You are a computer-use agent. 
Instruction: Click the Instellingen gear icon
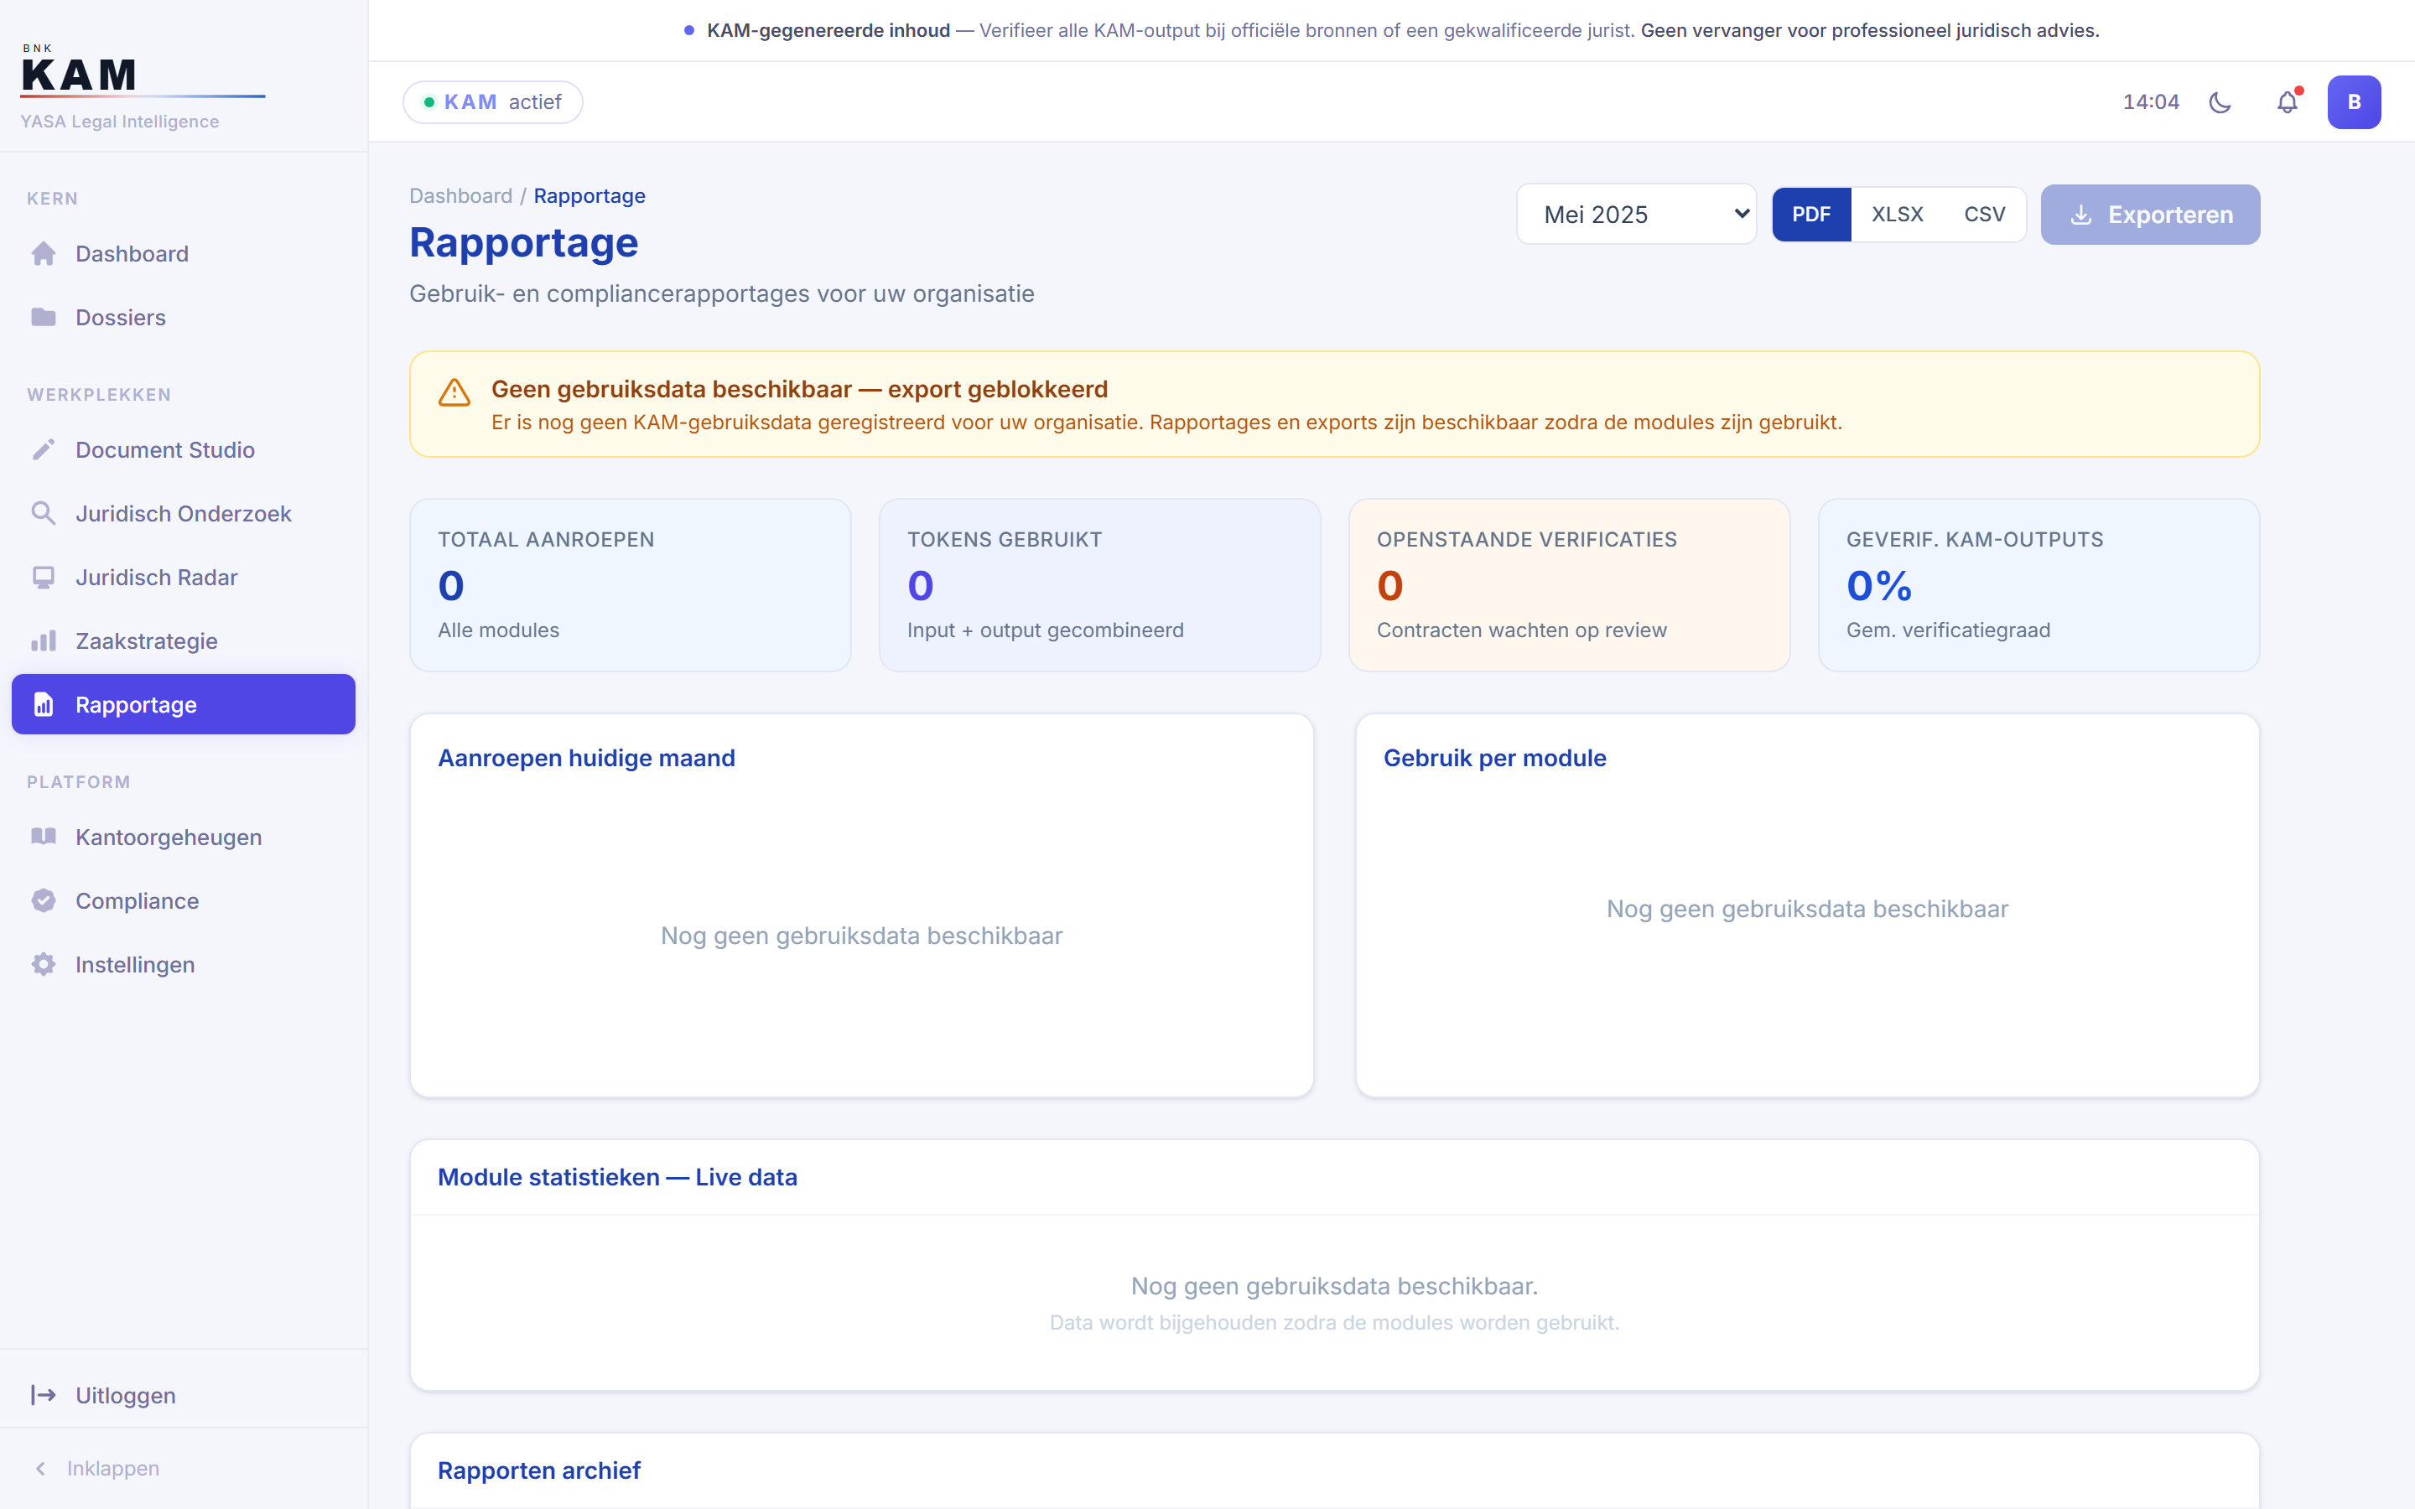point(43,964)
